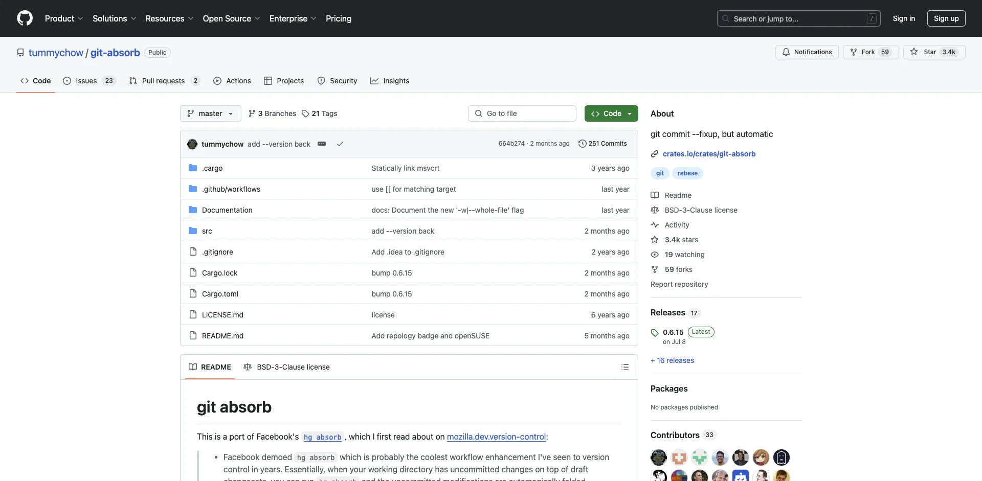Screen dimensions: 982x481
Task: Click Report repository
Action: (x=679, y=284)
